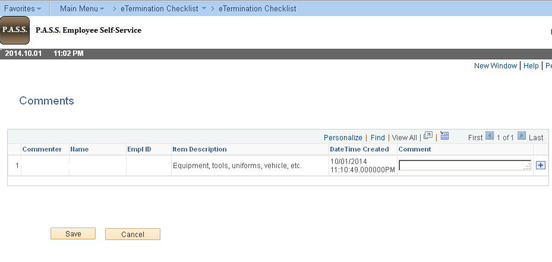Screen dimensions: 552x262
Task: Open grid in new window icon
Action: pos(428,135)
